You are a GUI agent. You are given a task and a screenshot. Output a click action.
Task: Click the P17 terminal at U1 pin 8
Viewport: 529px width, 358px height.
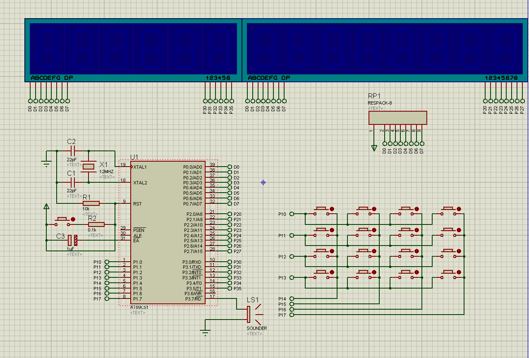point(107,298)
